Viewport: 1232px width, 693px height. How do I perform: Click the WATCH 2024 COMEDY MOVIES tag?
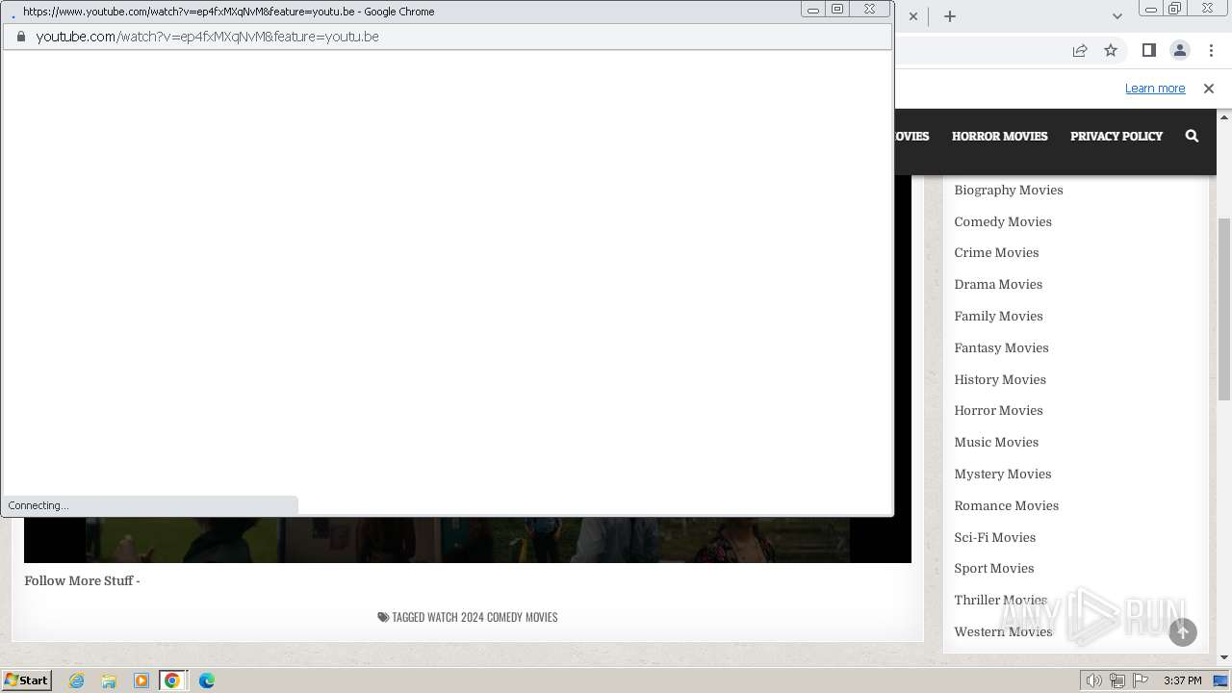point(492,617)
